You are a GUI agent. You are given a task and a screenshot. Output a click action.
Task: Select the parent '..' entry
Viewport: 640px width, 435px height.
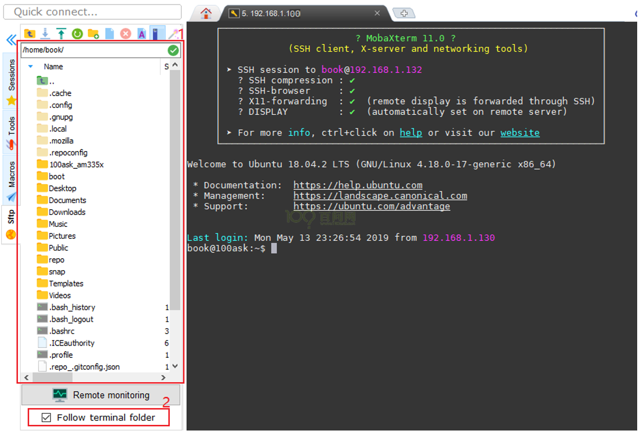pos(46,81)
